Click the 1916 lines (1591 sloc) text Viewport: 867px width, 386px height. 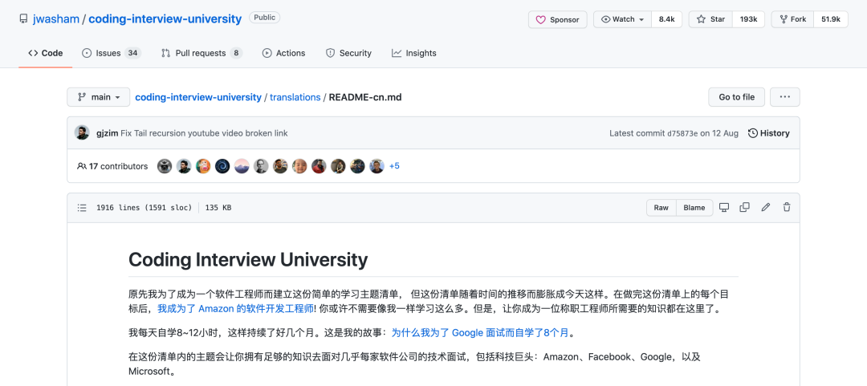144,208
